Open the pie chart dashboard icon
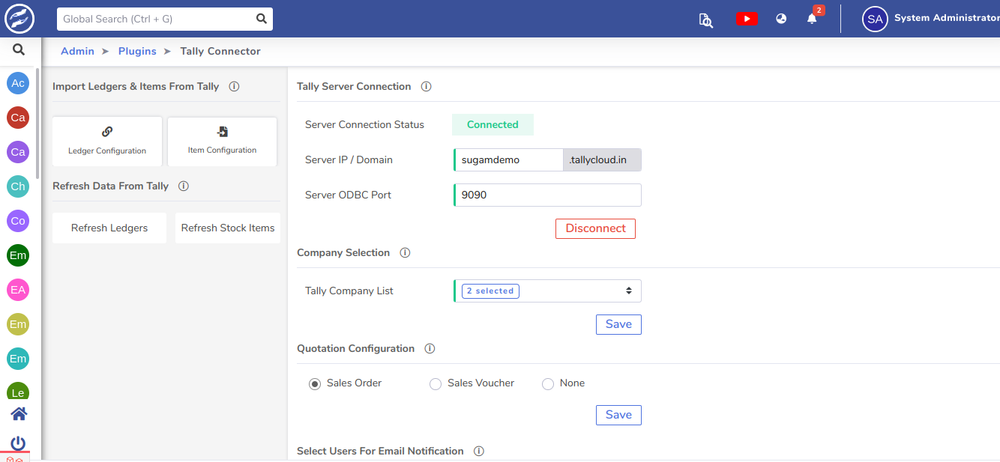The height and width of the screenshot is (462, 1000). click(x=781, y=19)
